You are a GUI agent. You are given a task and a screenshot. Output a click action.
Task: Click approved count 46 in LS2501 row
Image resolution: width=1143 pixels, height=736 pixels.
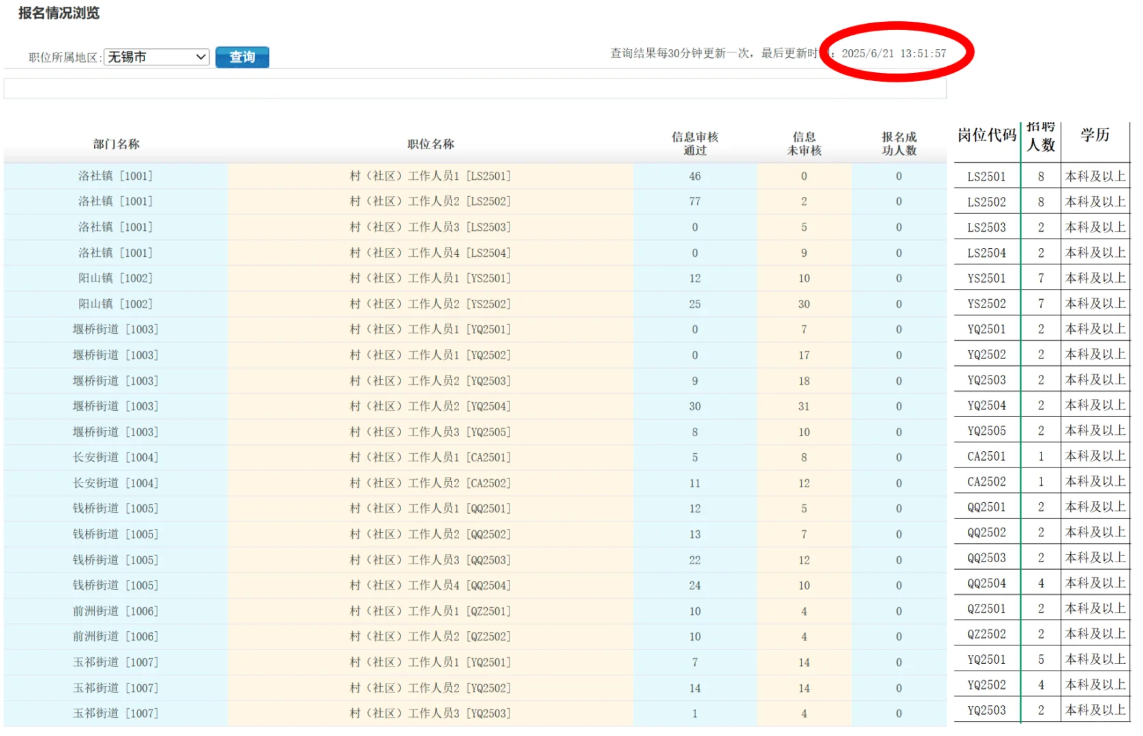695,176
